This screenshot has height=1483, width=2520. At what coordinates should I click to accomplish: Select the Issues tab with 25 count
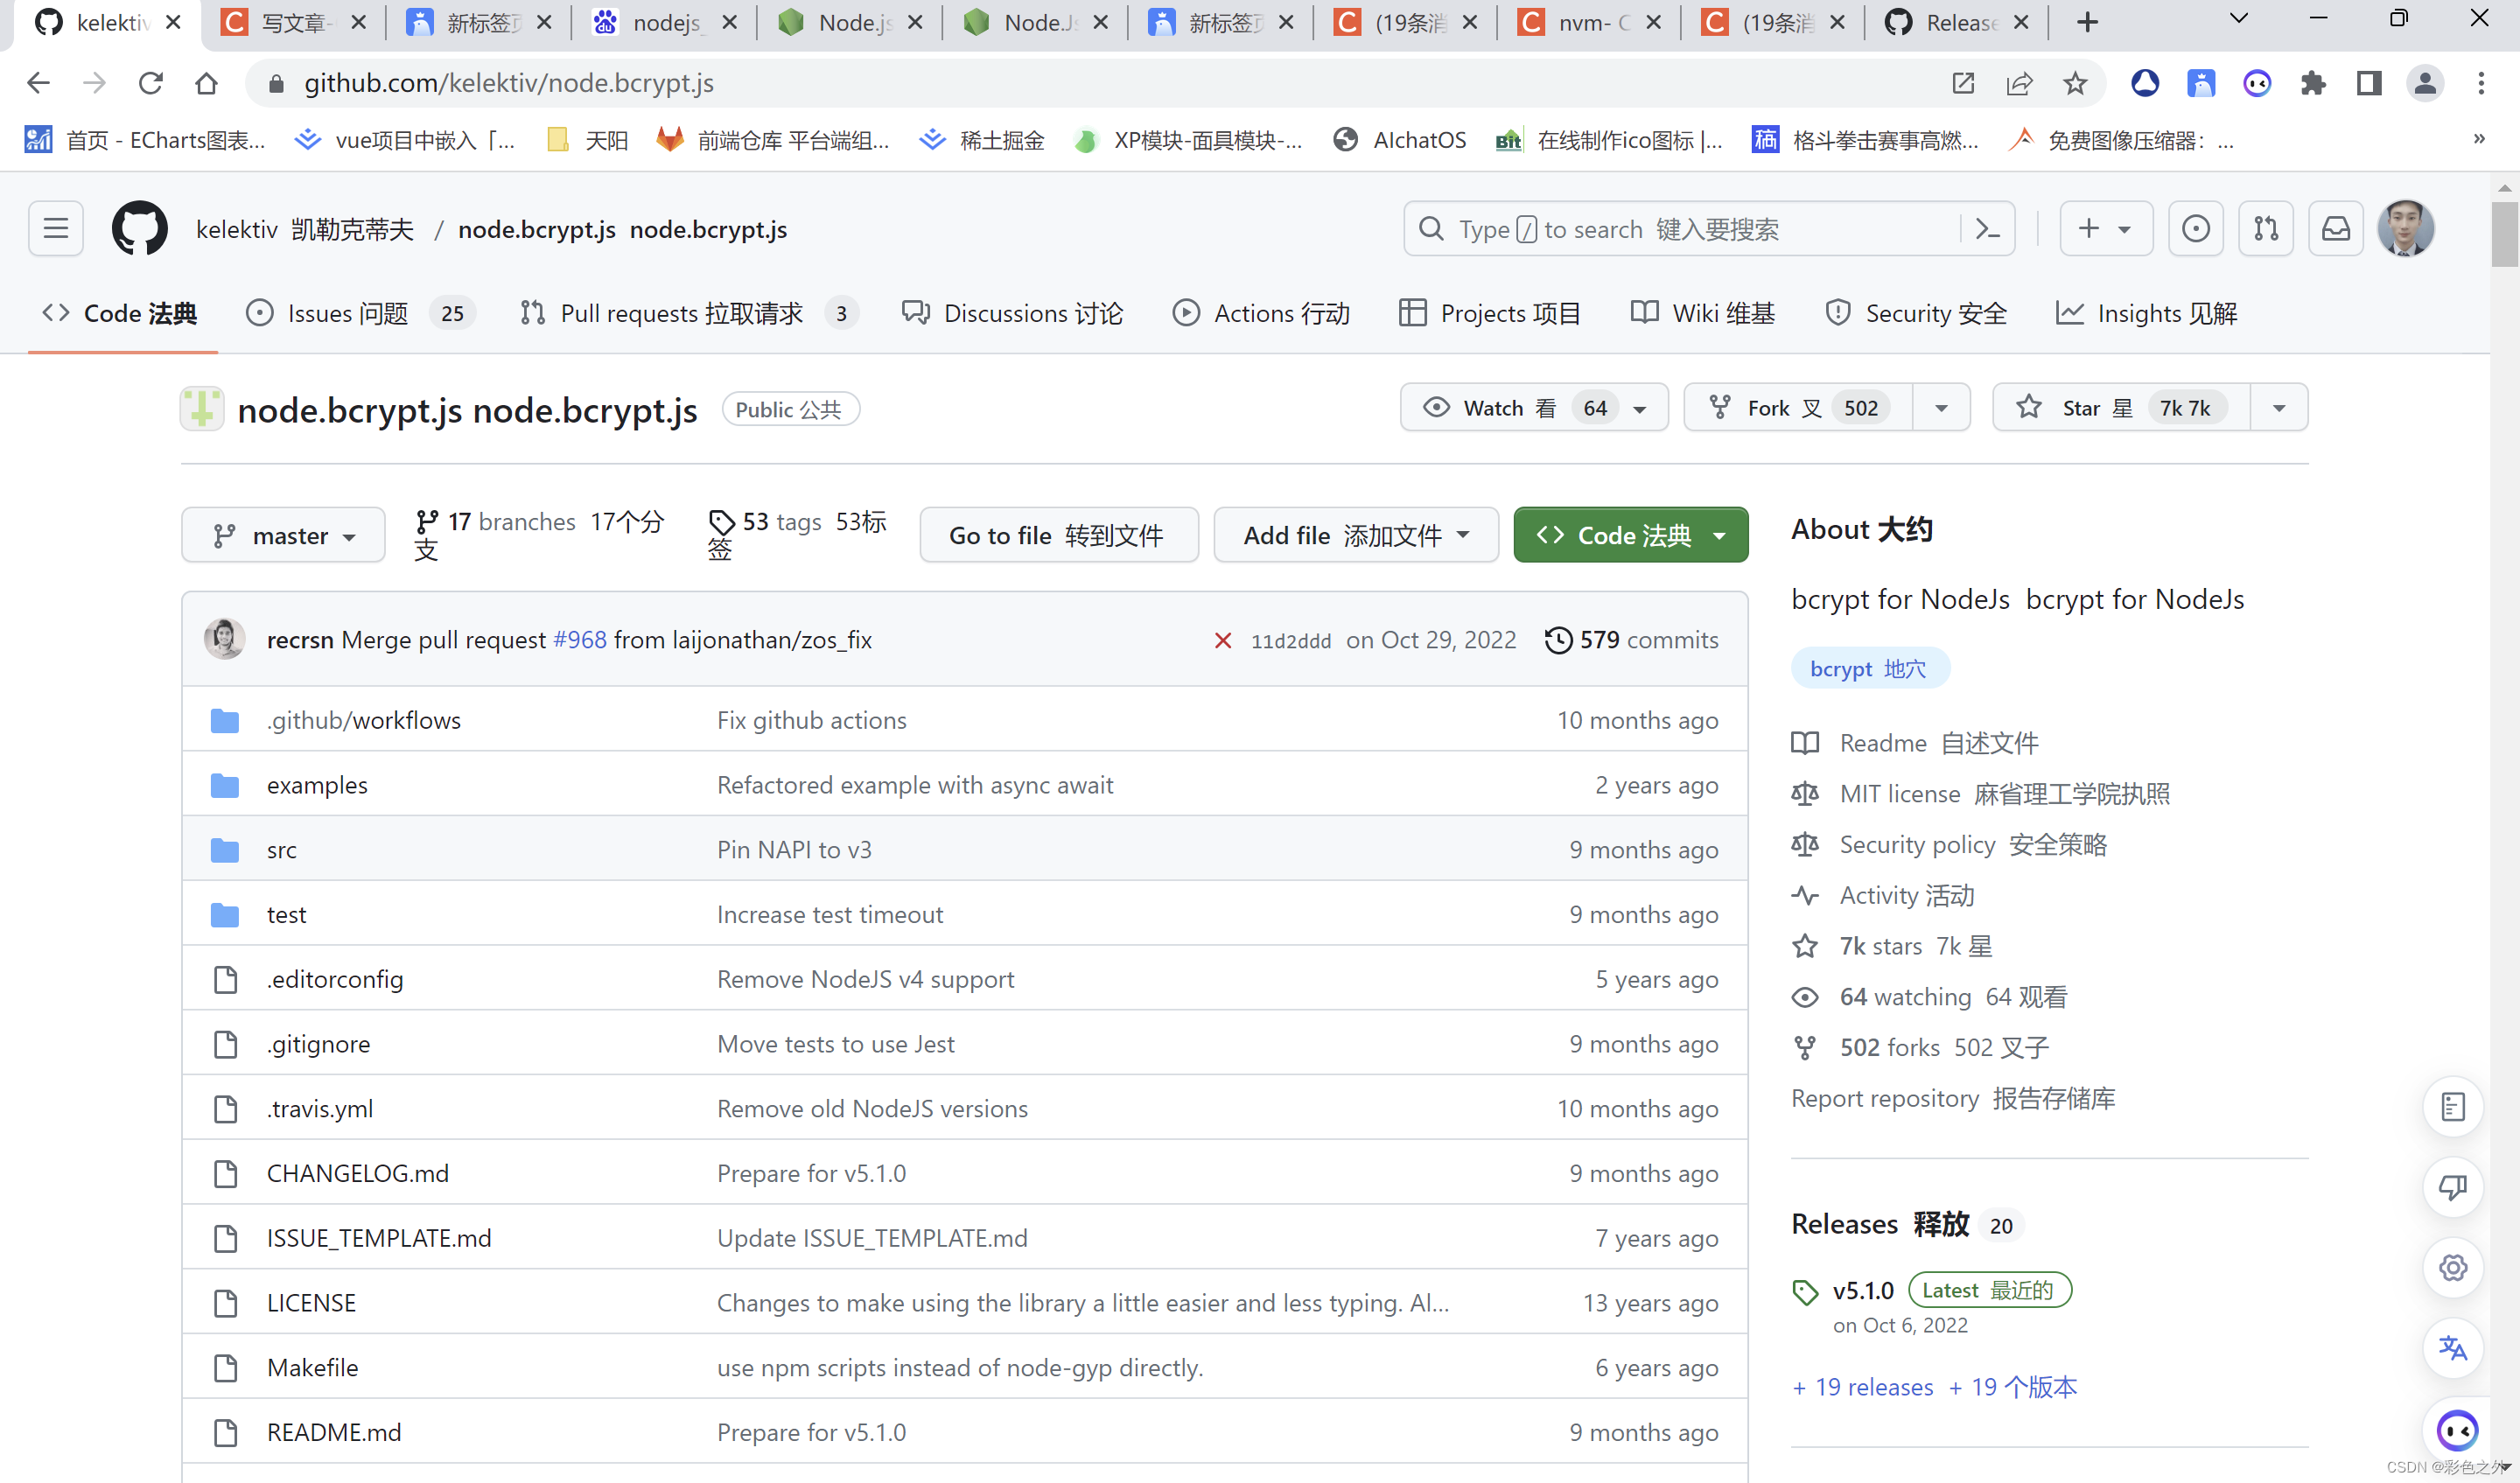coord(349,312)
